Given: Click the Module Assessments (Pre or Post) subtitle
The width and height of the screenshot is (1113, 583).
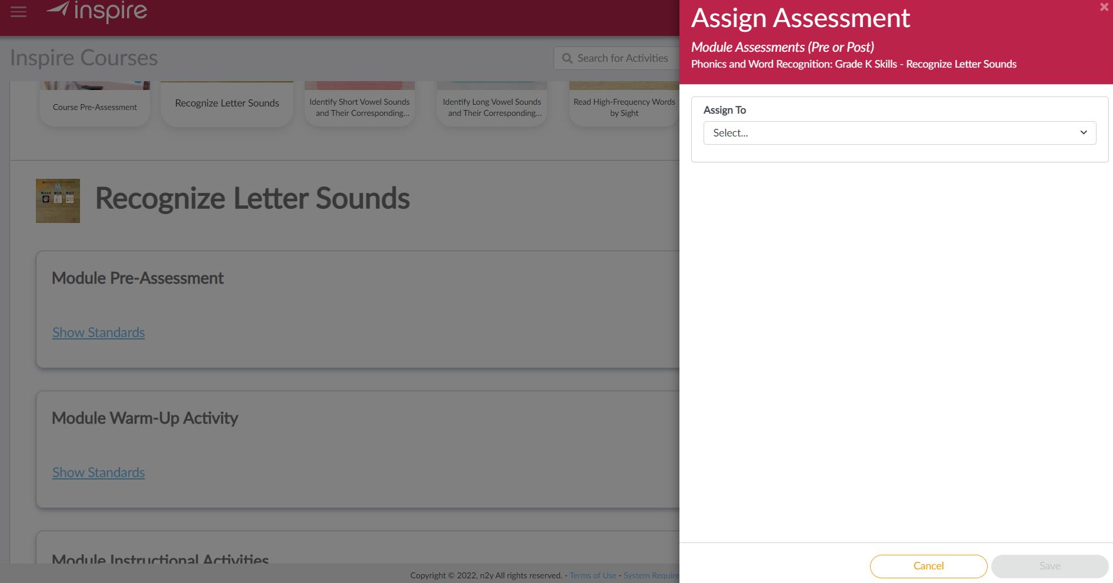Looking at the screenshot, I should coord(782,47).
